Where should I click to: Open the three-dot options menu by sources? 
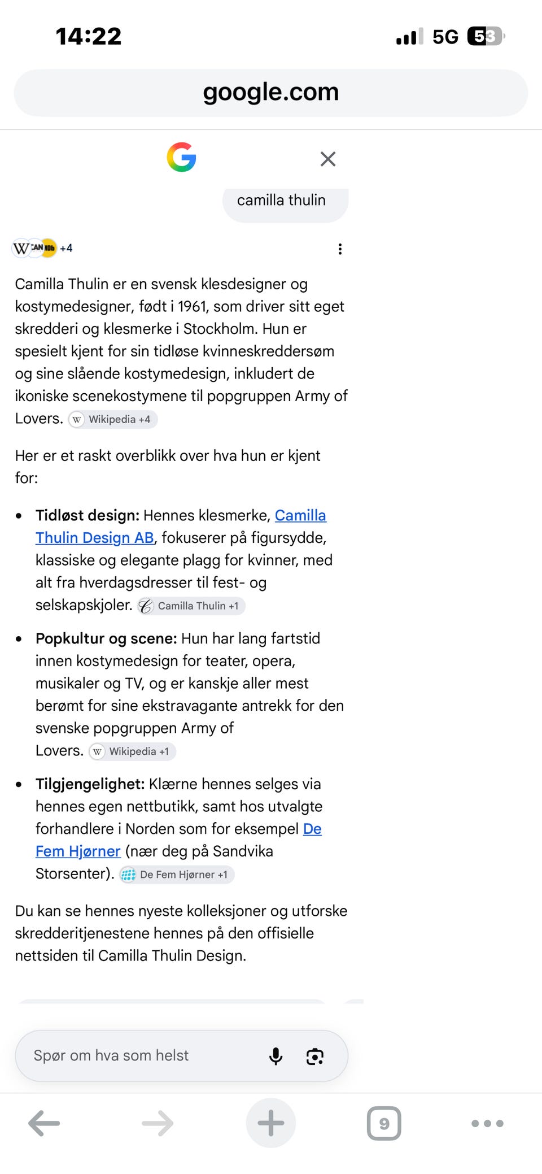point(340,249)
